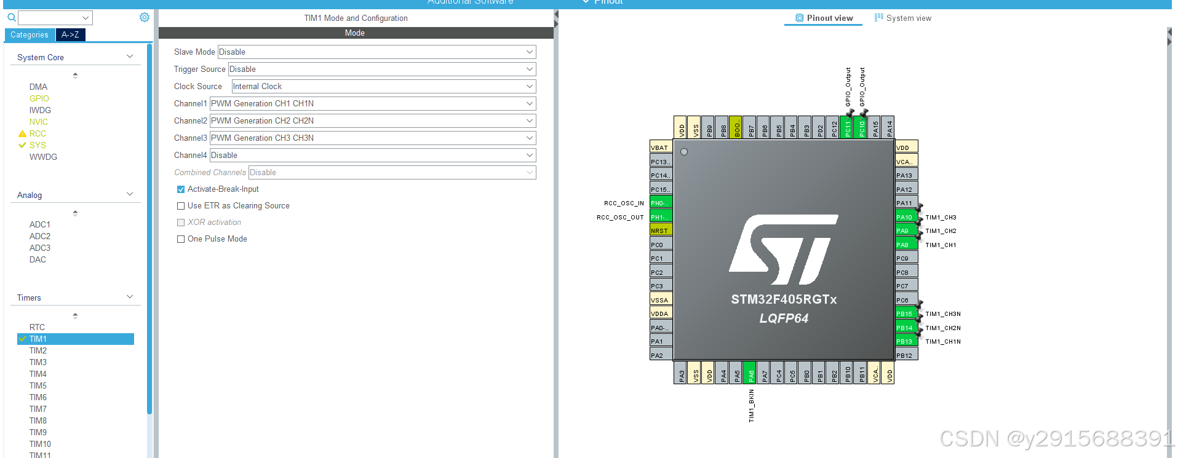Select the NRST pin on chip
This screenshot has width=1178, height=458.
661,231
